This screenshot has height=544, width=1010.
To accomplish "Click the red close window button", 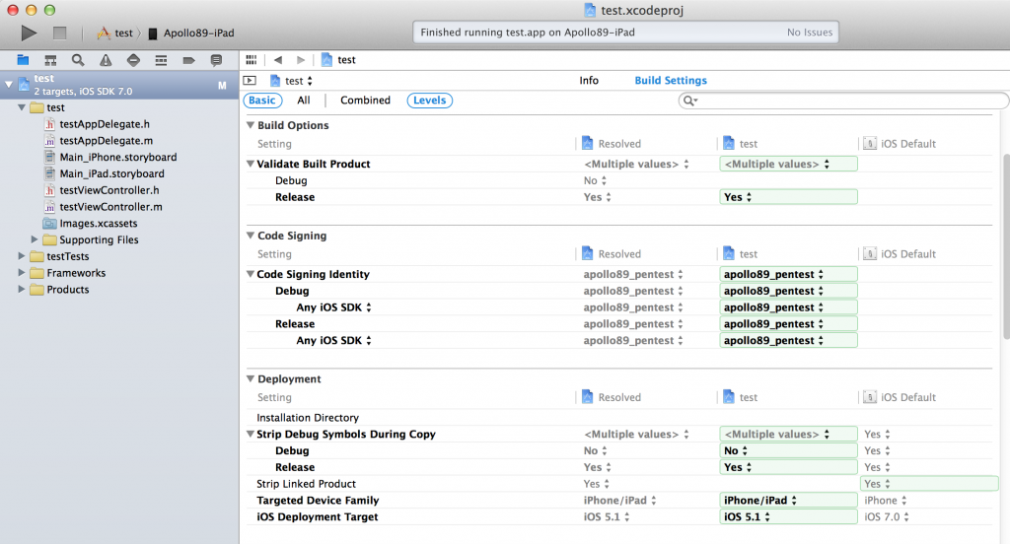I will tap(12, 10).
